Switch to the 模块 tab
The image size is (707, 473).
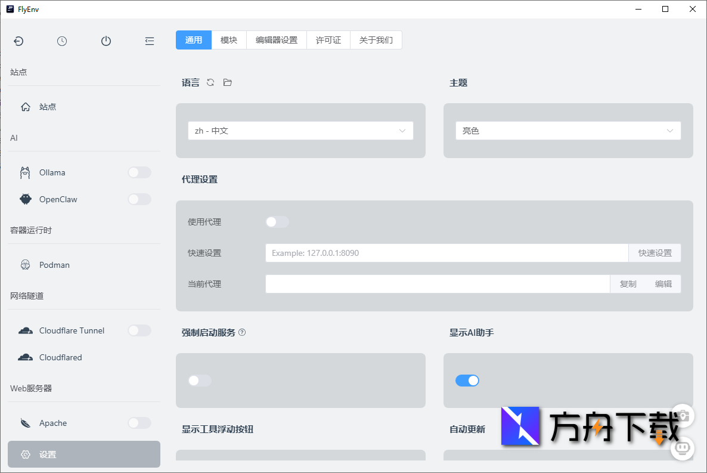(x=229, y=40)
